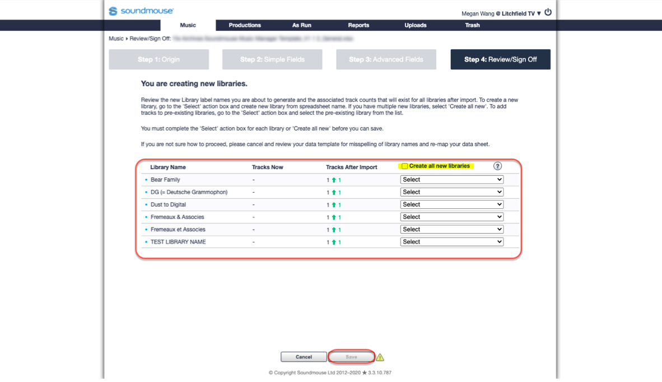Click the power logout icon
662x382 pixels.
(x=548, y=12)
